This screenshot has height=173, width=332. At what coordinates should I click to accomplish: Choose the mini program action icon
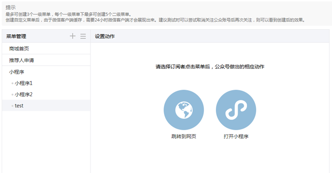pyautogui.click(x=236, y=110)
